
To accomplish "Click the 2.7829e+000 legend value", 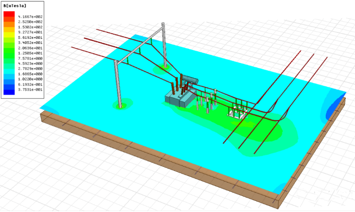I will 31,69.
